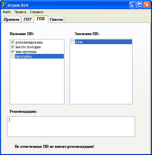This screenshot has height=155, width=152.
Task: Uncheck the место поездки checkbox
Action: 13,47
